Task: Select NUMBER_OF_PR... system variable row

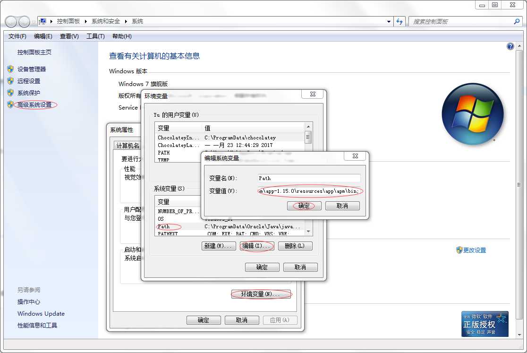Action: pyautogui.click(x=230, y=211)
